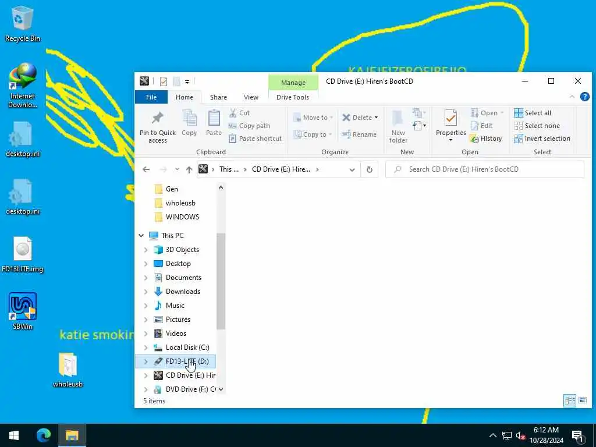Image resolution: width=596 pixels, height=447 pixels.
Task: Click Paste shortcut command
Action: (x=255, y=139)
